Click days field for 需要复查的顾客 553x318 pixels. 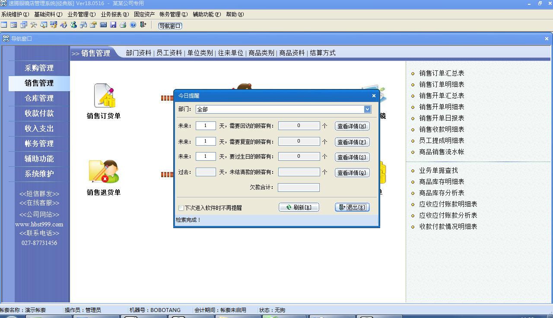(206, 141)
